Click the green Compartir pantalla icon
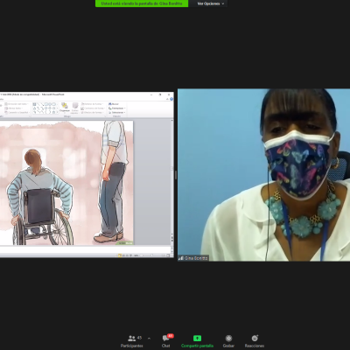Screen dimensions: 350x350 (197, 339)
